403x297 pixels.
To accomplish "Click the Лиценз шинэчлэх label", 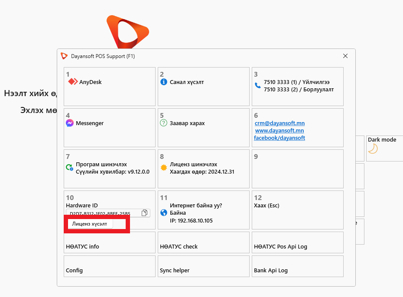I will [x=193, y=164].
